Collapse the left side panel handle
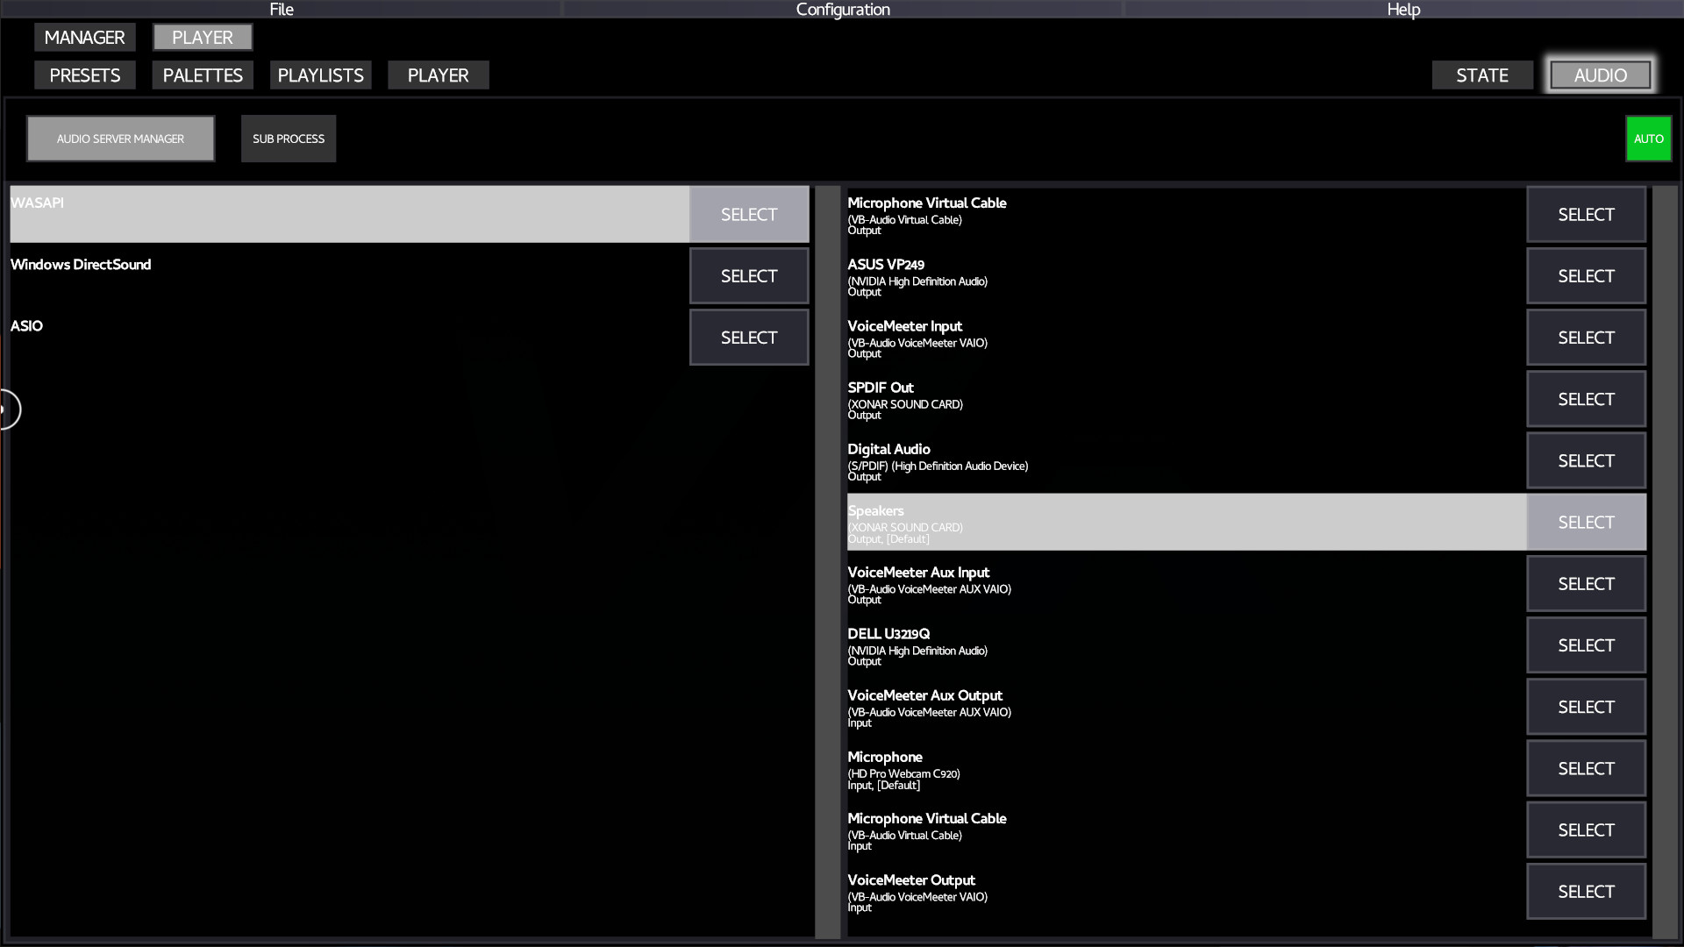Screen dimensions: 1684x947 7,409
